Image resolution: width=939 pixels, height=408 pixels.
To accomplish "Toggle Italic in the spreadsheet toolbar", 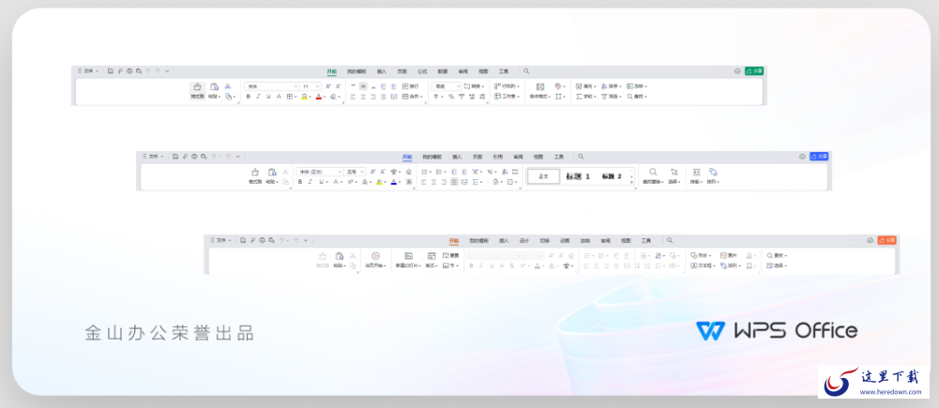I will (258, 97).
